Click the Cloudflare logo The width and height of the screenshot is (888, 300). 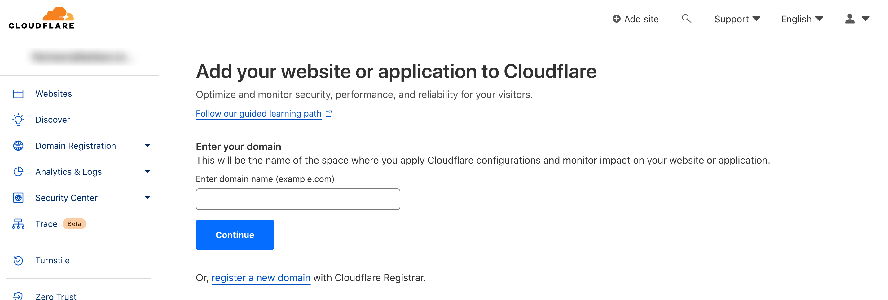(x=42, y=18)
